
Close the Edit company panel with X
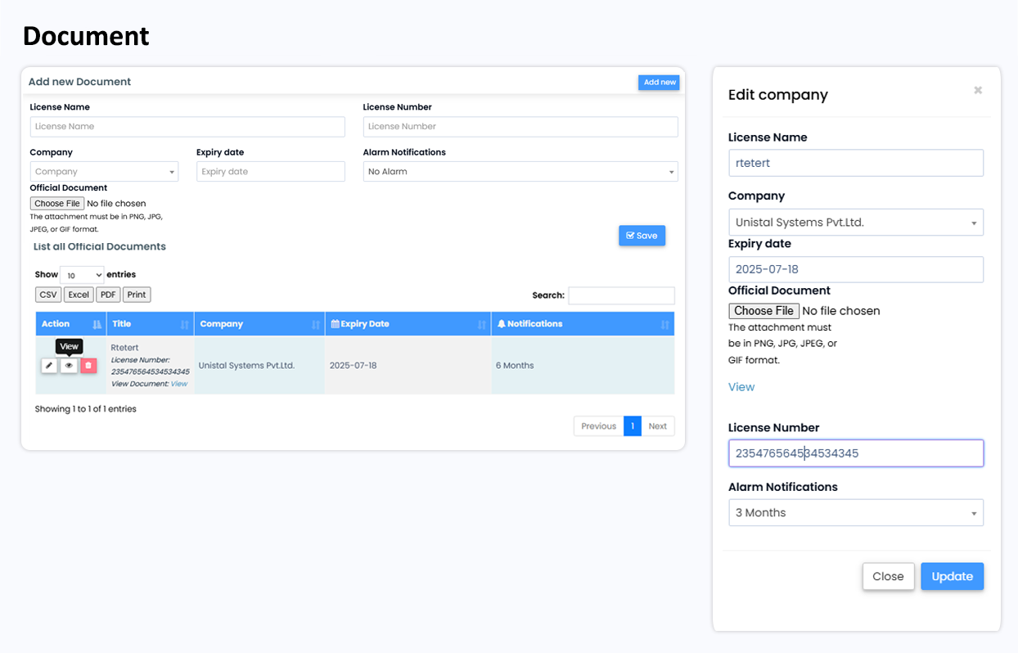978,91
